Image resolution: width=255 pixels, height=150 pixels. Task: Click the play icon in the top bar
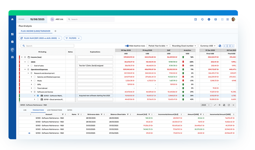[209, 19]
